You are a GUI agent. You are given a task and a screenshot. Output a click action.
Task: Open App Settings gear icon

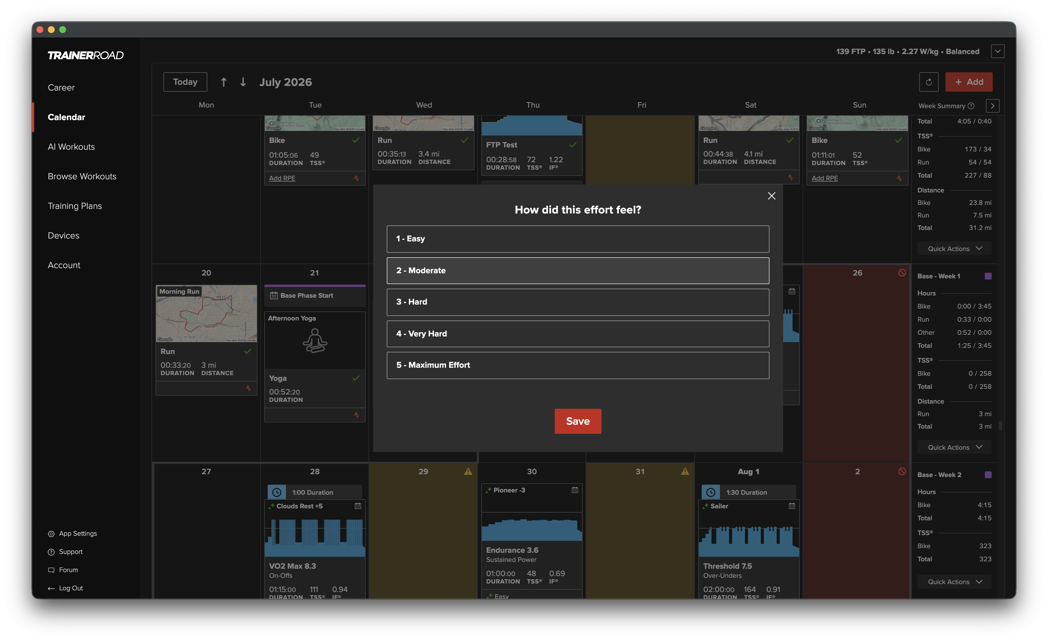(52, 533)
